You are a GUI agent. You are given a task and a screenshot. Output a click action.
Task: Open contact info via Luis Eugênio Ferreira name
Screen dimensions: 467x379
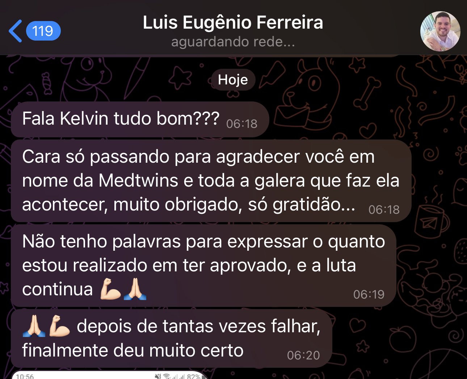(x=233, y=22)
